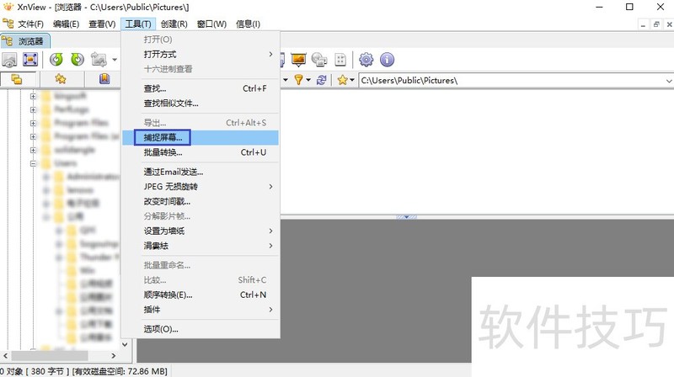
Task: Open 选项(O)... from Tools menu
Action: (x=201, y=329)
